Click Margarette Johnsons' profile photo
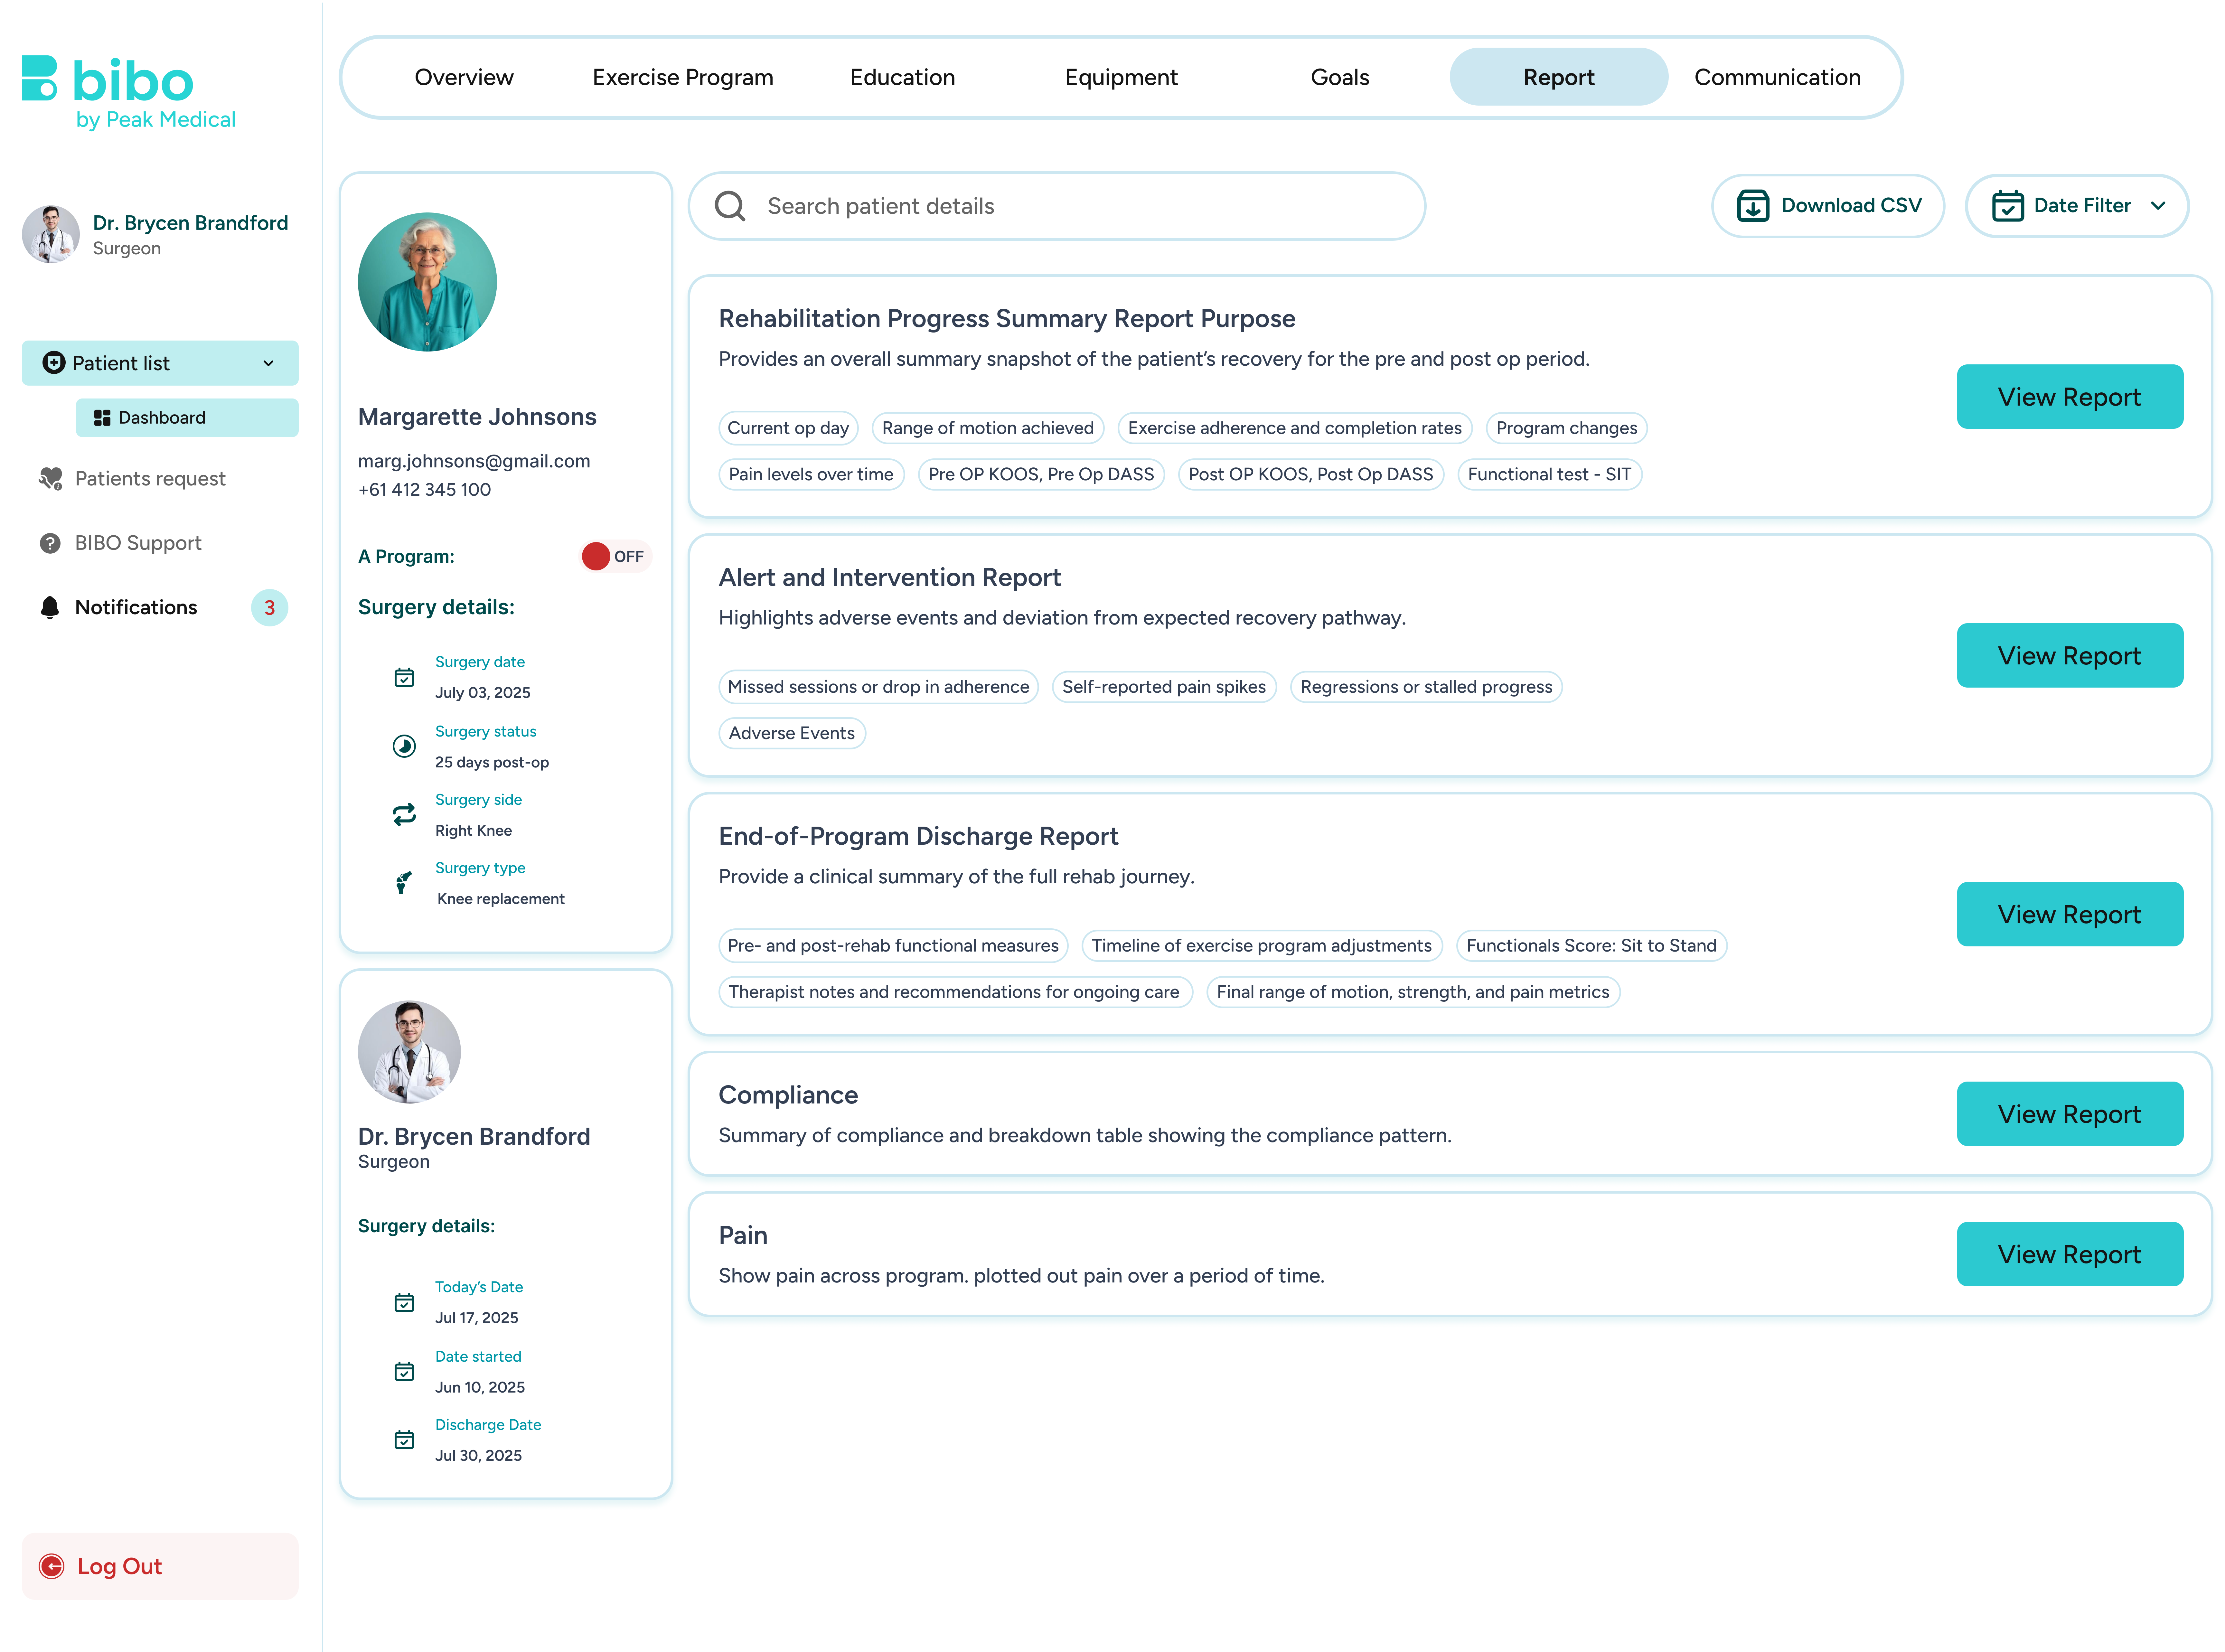Viewport: 2225px width, 1652px height. [x=427, y=282]
